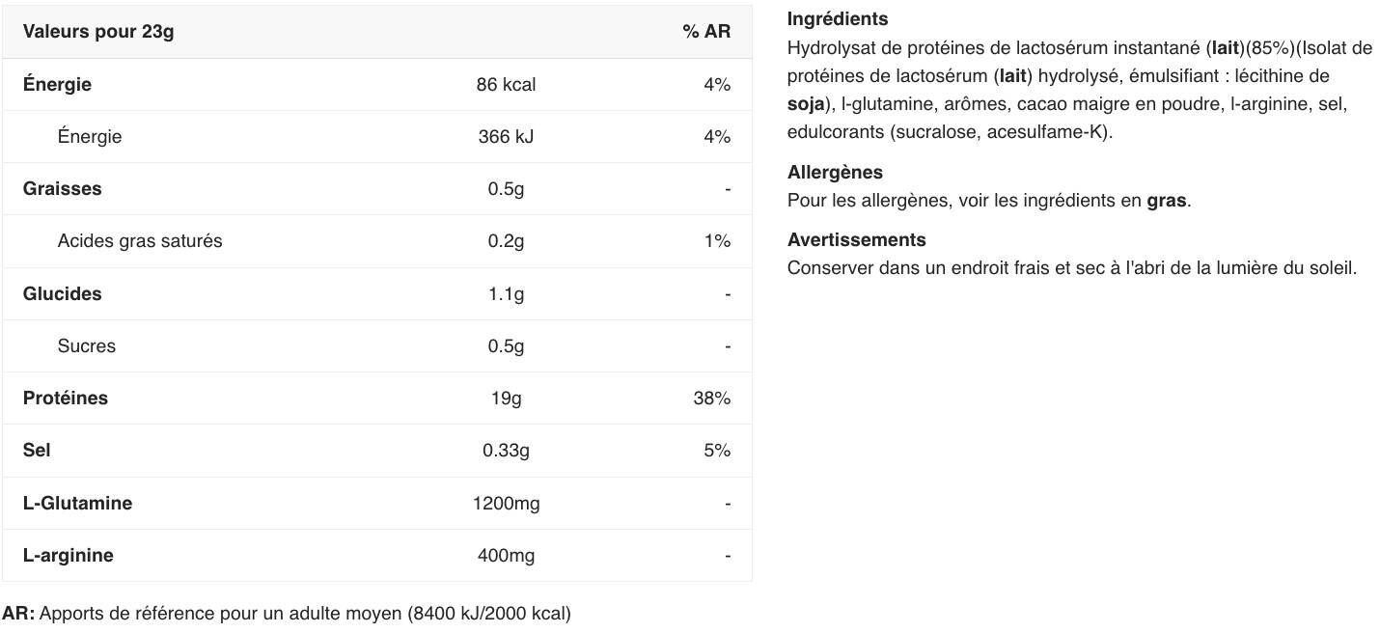Select the 'Glucides' row label
This screenshot has height=633, width=1380.
pyautogui.click(x=62, y=294)
